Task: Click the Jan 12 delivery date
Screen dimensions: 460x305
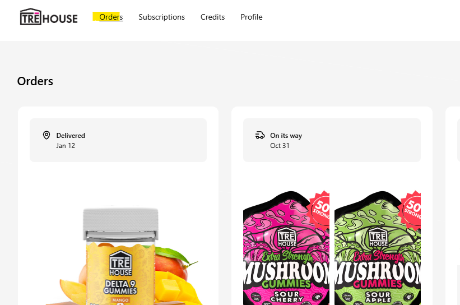Action: coord(66,146)
